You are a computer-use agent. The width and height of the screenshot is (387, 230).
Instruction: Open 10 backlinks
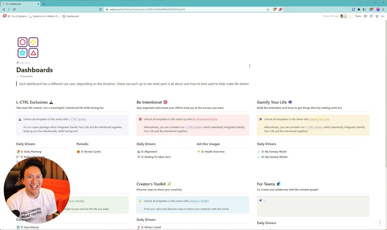pyautogui.click(x=25, y=76)
